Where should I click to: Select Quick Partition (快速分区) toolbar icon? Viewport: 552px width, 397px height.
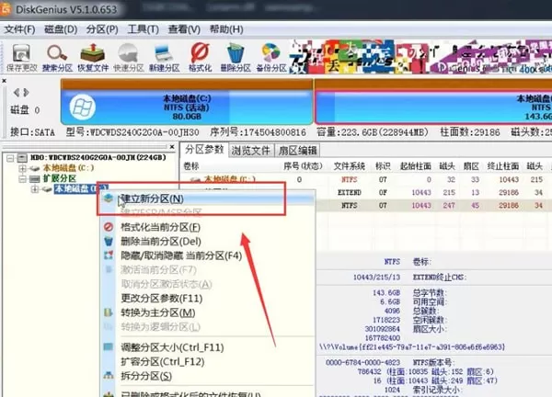(128, 57)
